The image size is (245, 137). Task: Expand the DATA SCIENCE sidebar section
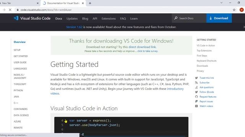point(21,115)
